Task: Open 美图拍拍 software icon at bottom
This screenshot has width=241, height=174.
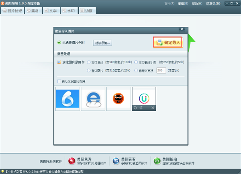Action: pyautogui.click(x=157, y=160)
